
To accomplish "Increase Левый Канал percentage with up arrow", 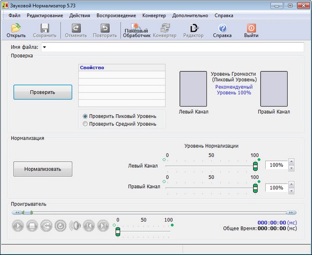I will [x=291, y=162].
